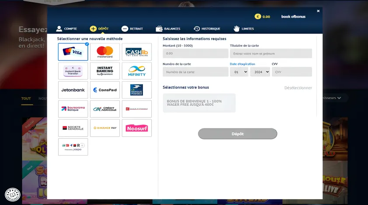The width and height of the screenshot is (368, 205).
Task: Open the Balances tab
Action: 168,29
